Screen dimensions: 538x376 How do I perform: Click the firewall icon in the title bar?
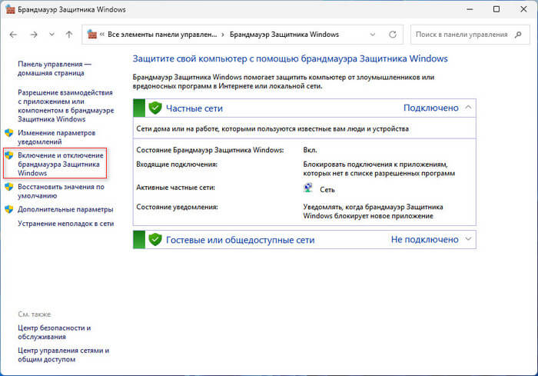coord(11,10)
